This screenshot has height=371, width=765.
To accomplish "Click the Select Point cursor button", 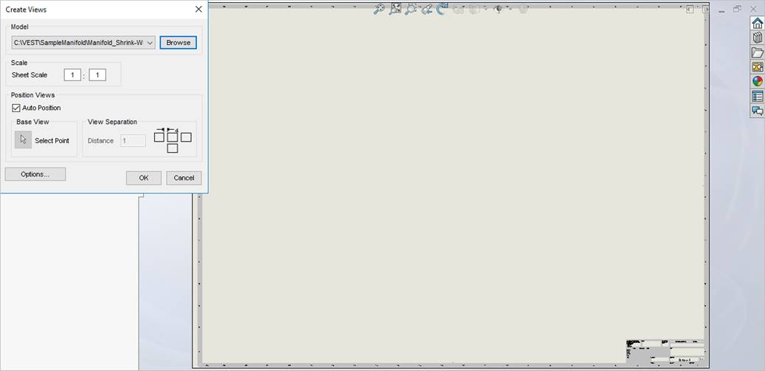I will [x=23, y=140].
